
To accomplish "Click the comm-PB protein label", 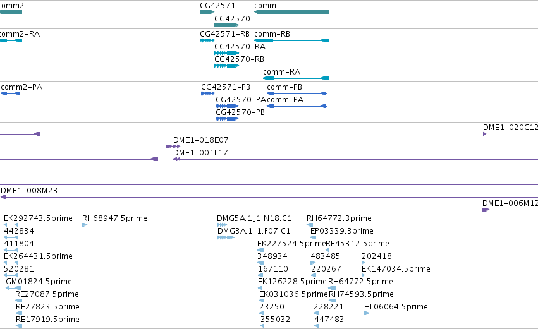I will pyautogui.click(x=284, y=87).
